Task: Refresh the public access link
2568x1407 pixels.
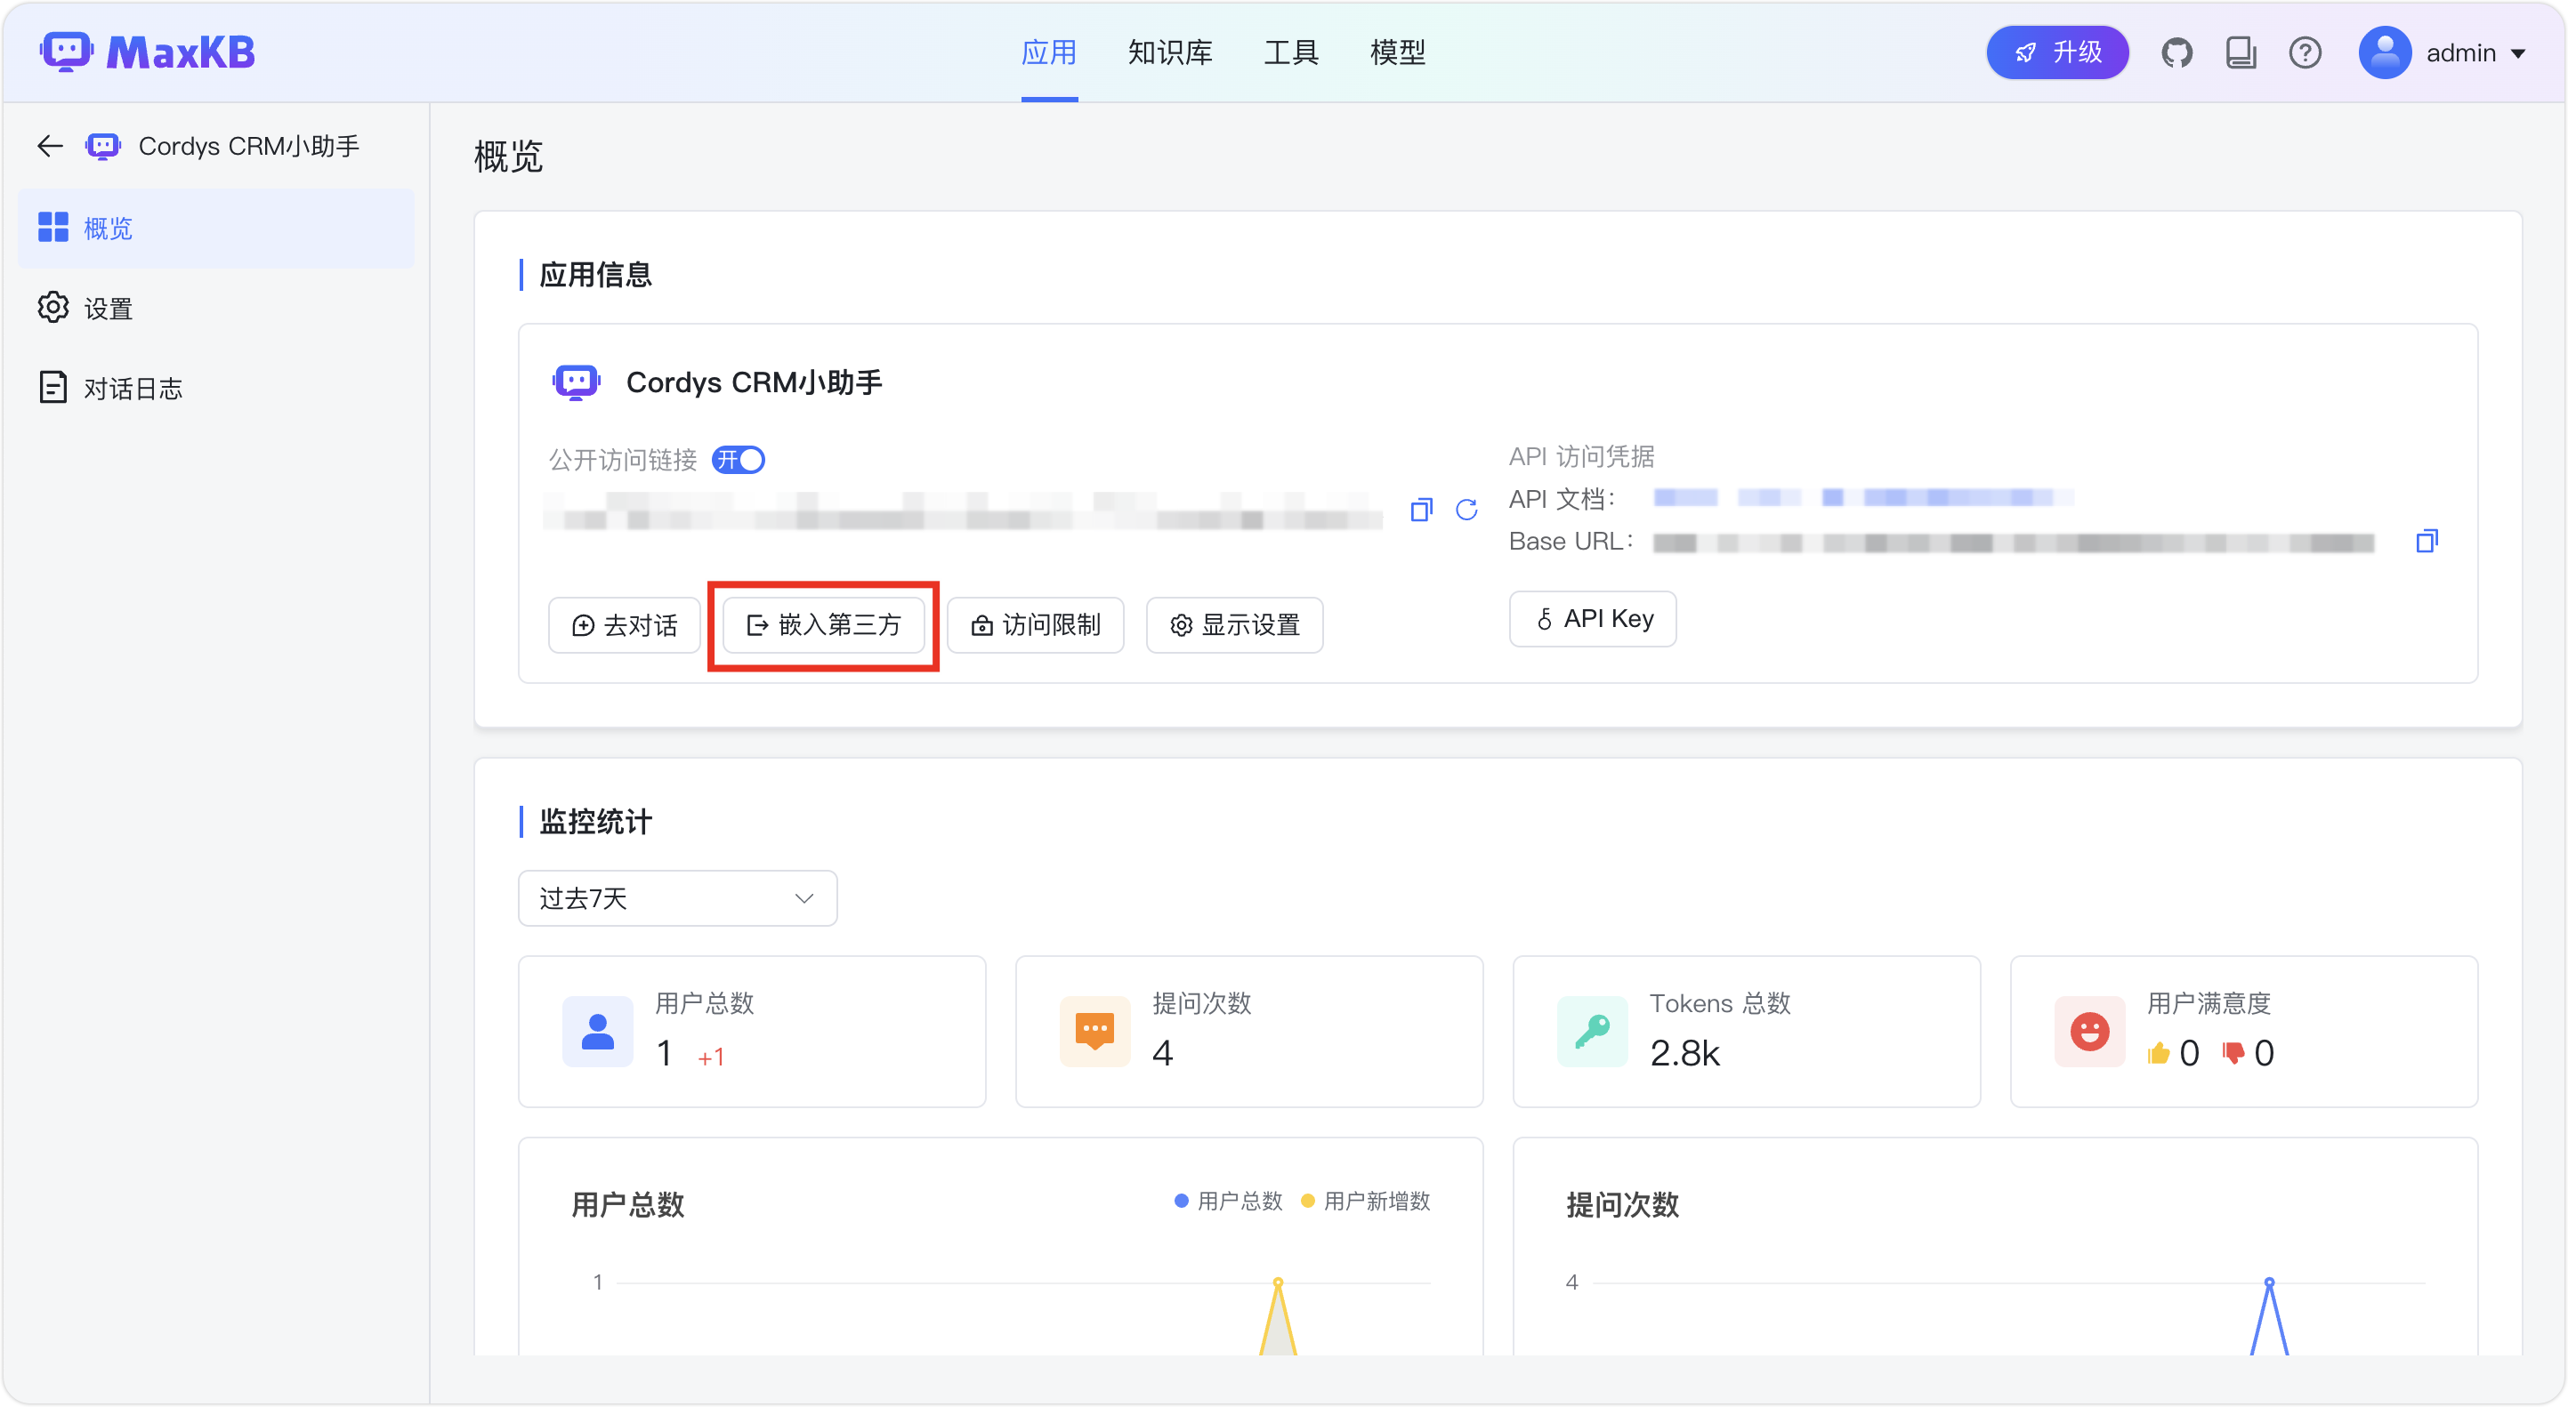Action: [1466, 510]
